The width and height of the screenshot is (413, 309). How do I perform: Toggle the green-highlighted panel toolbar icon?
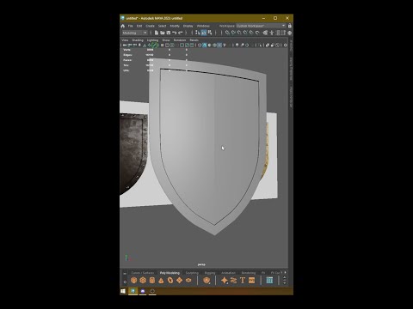click(154, 45)
